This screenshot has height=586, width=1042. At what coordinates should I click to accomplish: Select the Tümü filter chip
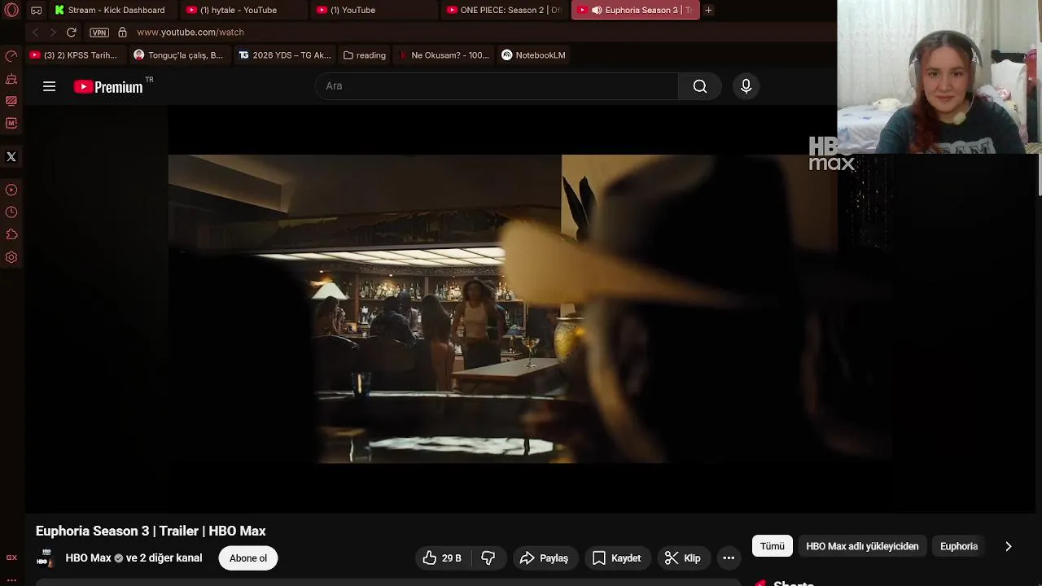773,546
